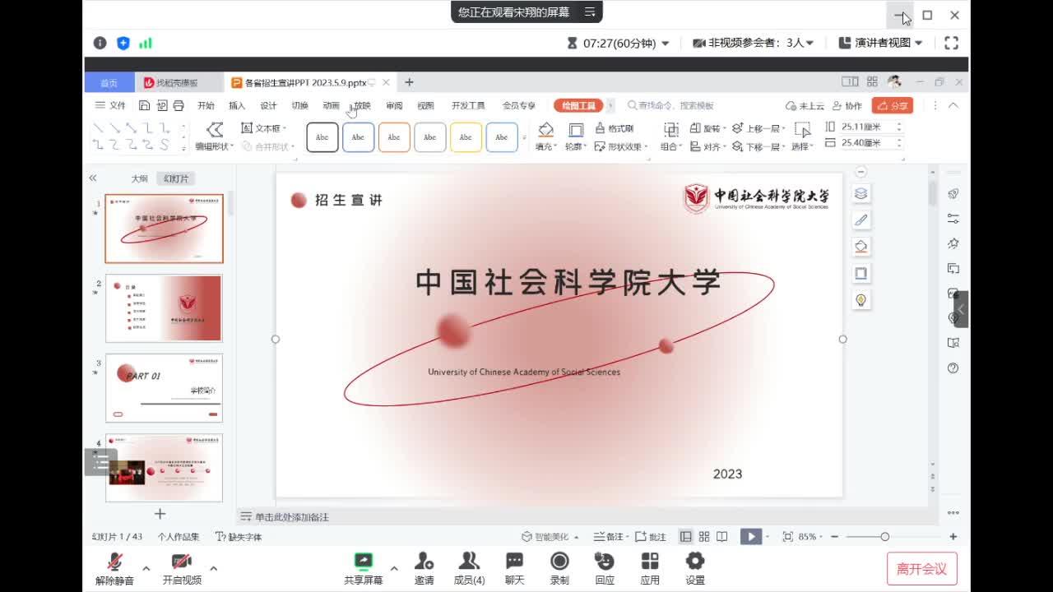Click 批注 comments in status bar
The height and width of the screenshot is (592, 1053).
(652, 537)
